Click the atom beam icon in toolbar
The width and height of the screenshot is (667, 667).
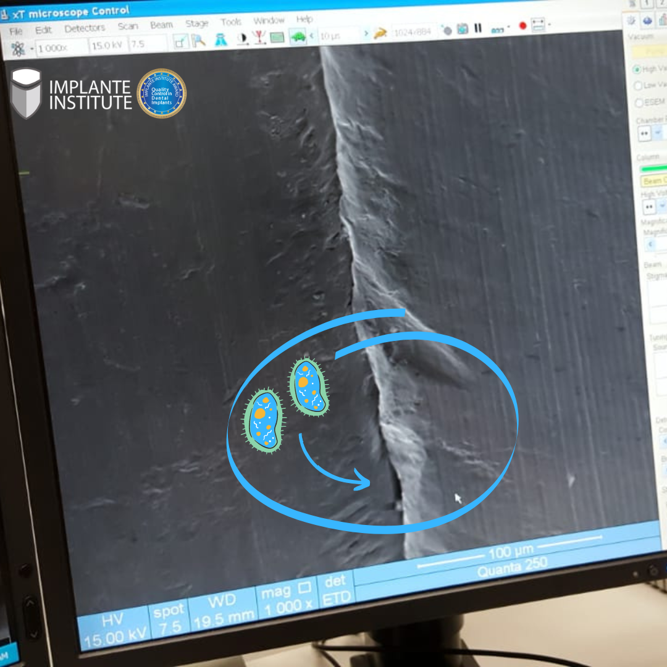click(x=18, y=48)
